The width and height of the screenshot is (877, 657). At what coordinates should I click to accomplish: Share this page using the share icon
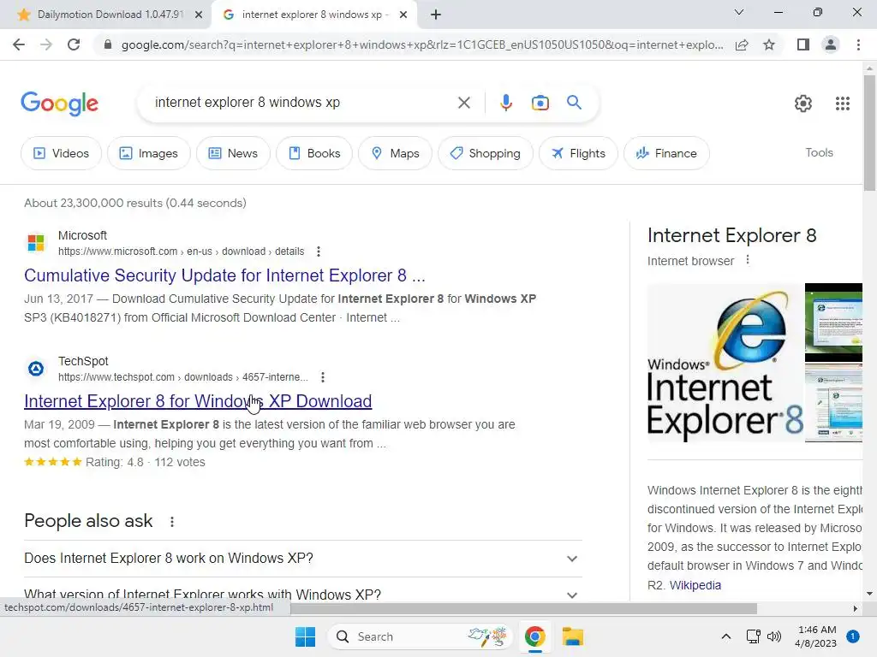[x=742, y=44]
